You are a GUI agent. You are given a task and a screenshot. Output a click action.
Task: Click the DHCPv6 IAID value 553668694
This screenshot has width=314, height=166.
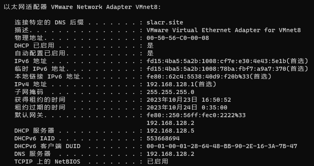point(163,138)
